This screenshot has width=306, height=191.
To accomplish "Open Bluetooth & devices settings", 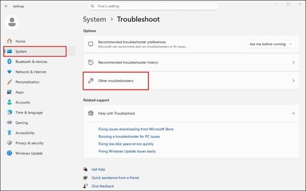I will [31, 62].
